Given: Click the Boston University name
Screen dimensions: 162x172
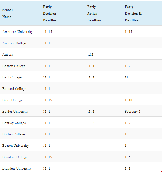Looking at the screenshot, I should (16, 146).
